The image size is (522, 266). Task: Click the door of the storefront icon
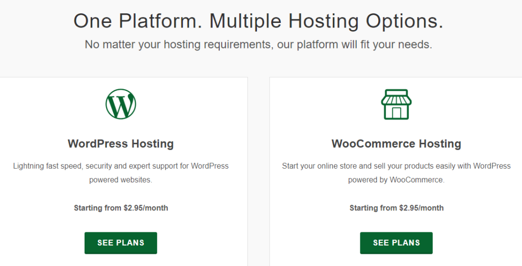(396, 113)
